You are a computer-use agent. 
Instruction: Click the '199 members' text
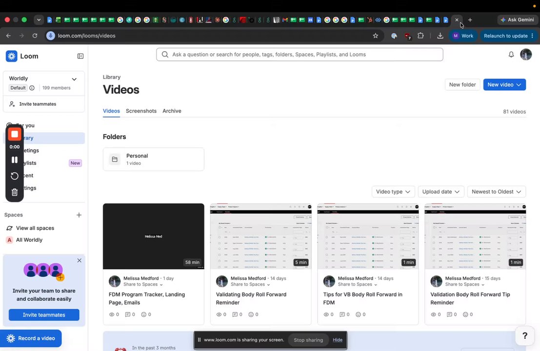57,88
